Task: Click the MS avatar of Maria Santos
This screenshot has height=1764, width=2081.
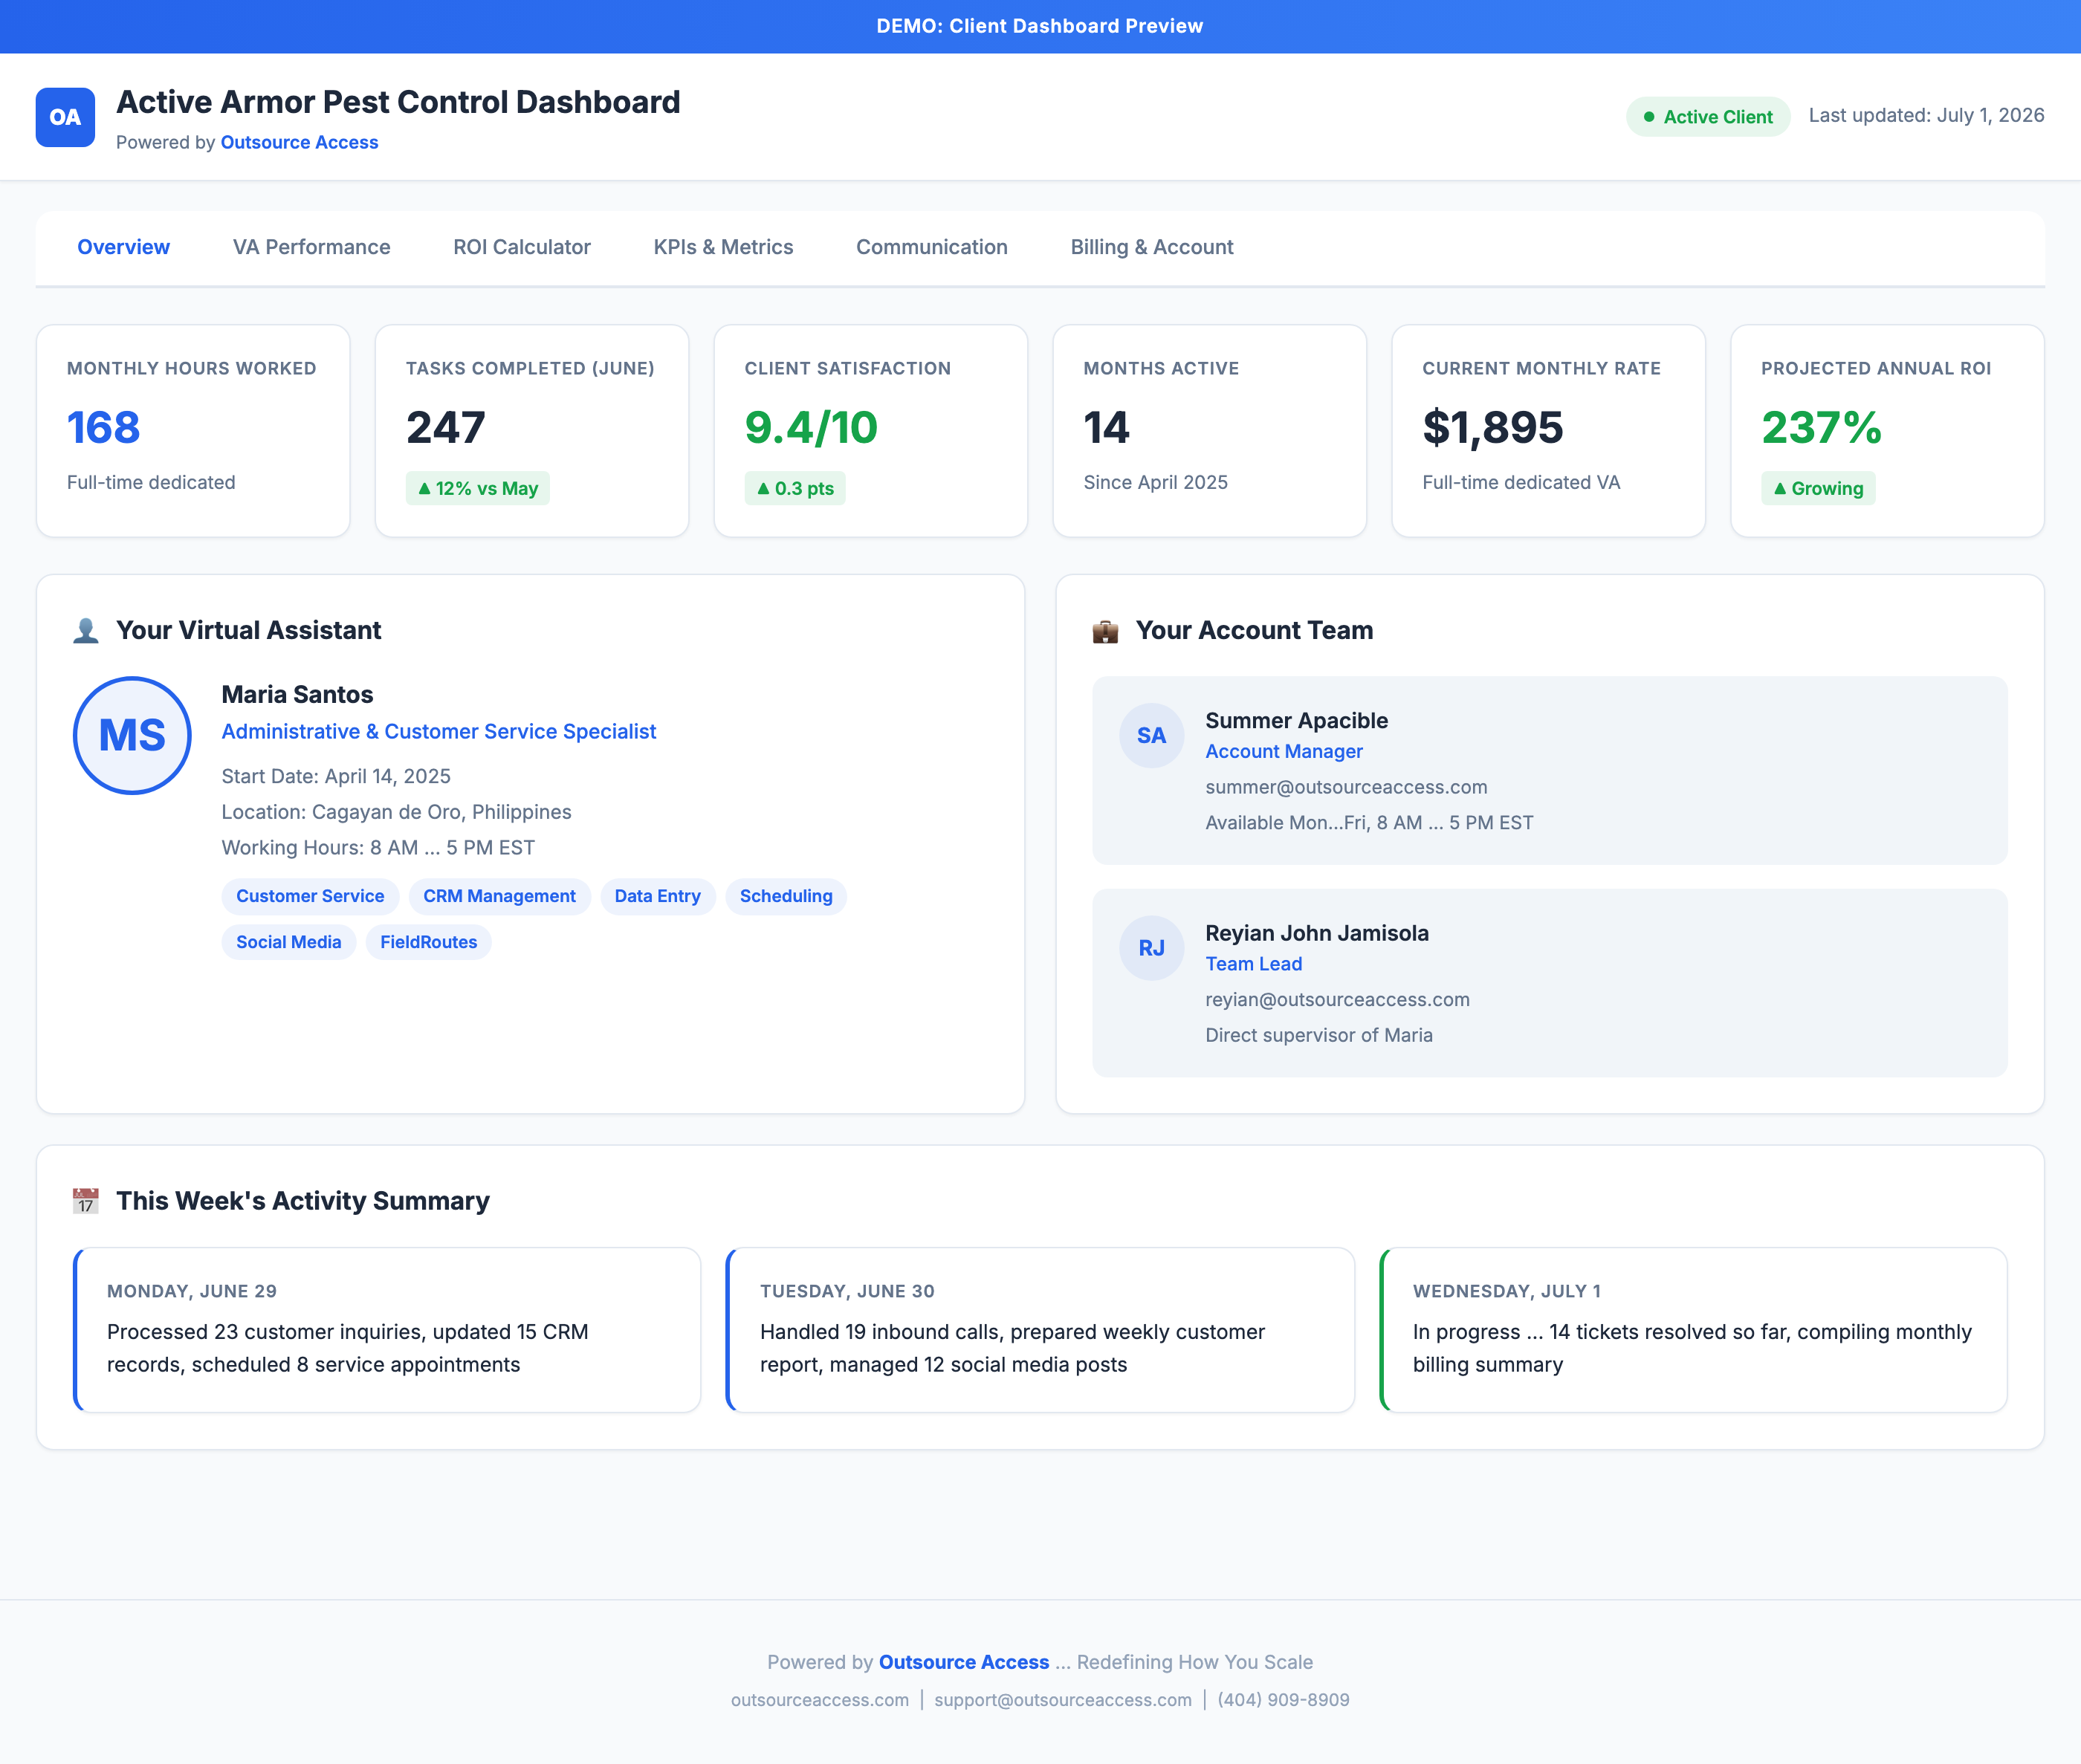Action: (x=132, y=736)
